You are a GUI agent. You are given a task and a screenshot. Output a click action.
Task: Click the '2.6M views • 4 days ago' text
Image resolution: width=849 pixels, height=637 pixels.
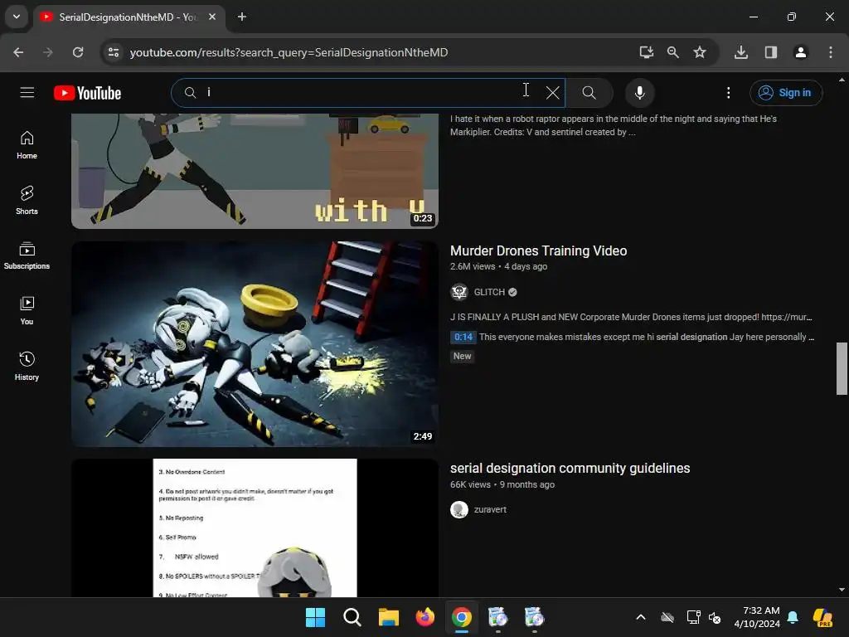[498, 266]
